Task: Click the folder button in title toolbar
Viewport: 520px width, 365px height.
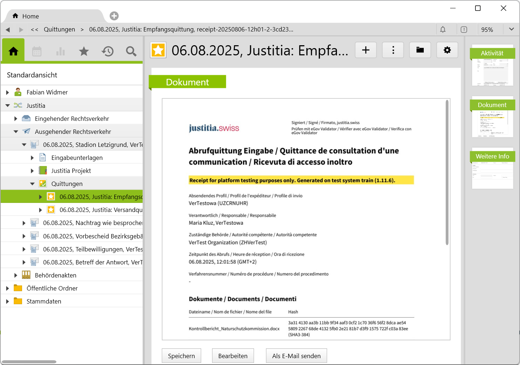Action: [420, 50]
